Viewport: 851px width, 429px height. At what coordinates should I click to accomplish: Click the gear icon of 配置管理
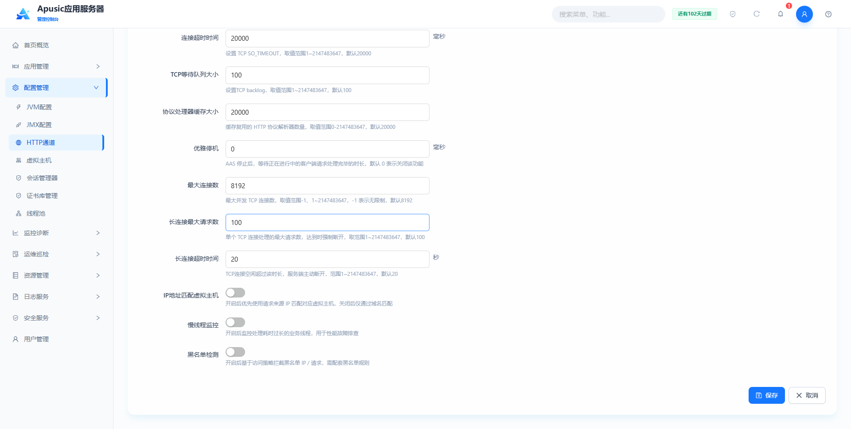point(16,88)
